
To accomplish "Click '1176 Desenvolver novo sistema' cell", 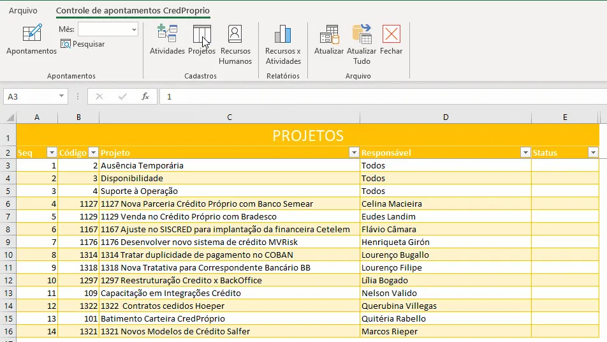I will click(230, 242).
